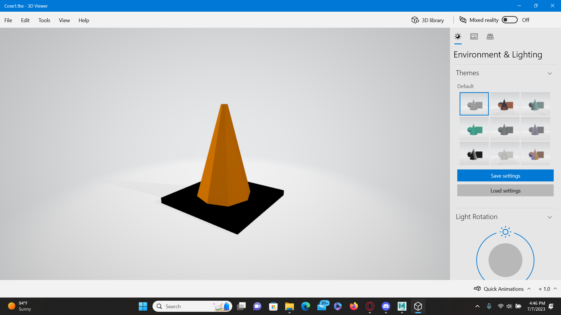Select the white pale theme thumbnail
This screenshot has width=561, height=315.
[x=505, y=153]
